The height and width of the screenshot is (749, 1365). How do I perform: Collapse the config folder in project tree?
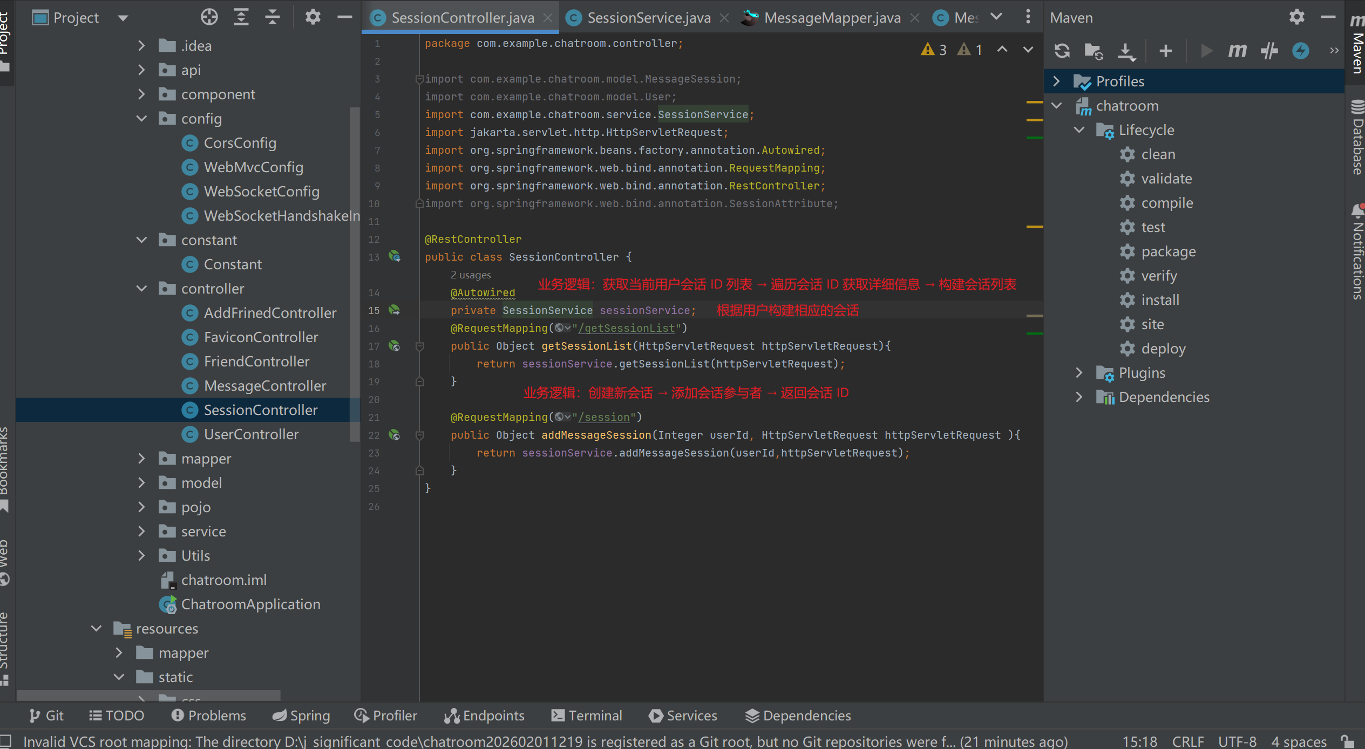142,119
